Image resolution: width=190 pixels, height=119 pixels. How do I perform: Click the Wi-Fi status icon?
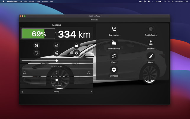165,1
